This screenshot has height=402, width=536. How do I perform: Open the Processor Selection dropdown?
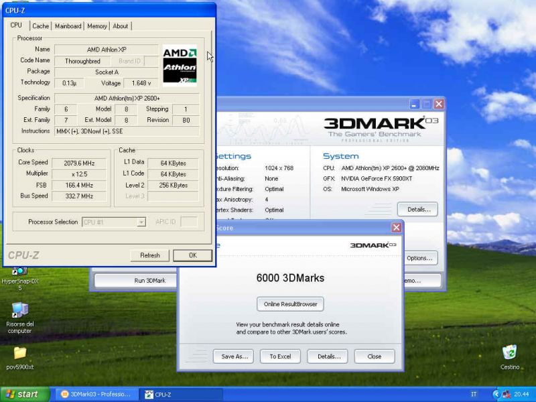click(x=114, y=222)
